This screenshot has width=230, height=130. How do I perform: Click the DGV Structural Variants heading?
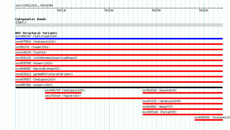tap(36, 33)
